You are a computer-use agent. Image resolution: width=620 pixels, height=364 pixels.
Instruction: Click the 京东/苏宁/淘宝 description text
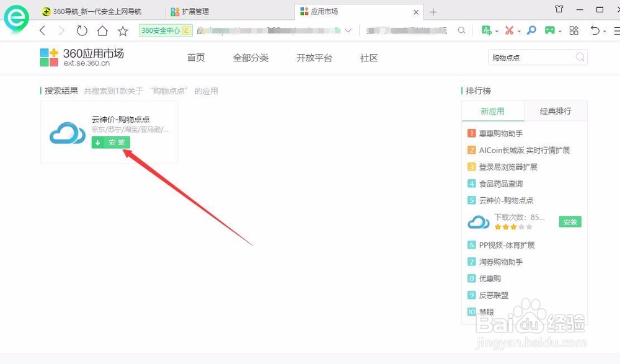(x=130, y=130)
